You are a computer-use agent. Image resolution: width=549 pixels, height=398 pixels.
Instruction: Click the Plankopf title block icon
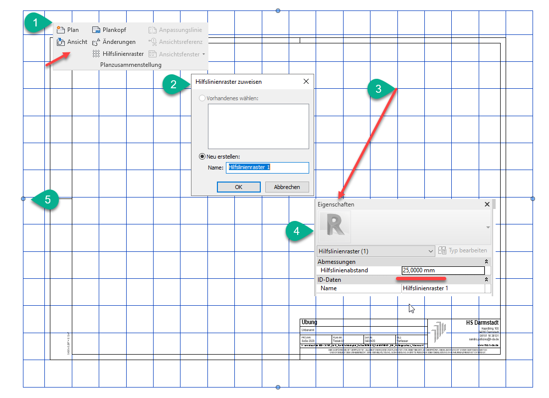[x=97, y=30]
